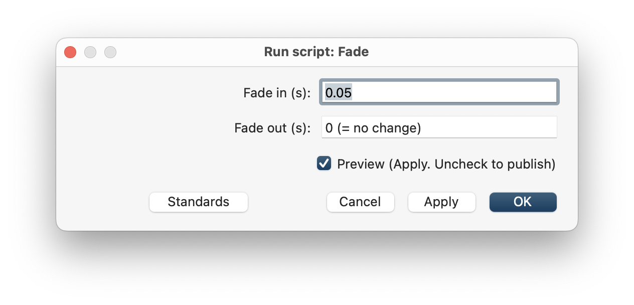This screenshot has height=305, width=634.
Task: Click the "0 (= no change)" text
Action: [373, 128]
